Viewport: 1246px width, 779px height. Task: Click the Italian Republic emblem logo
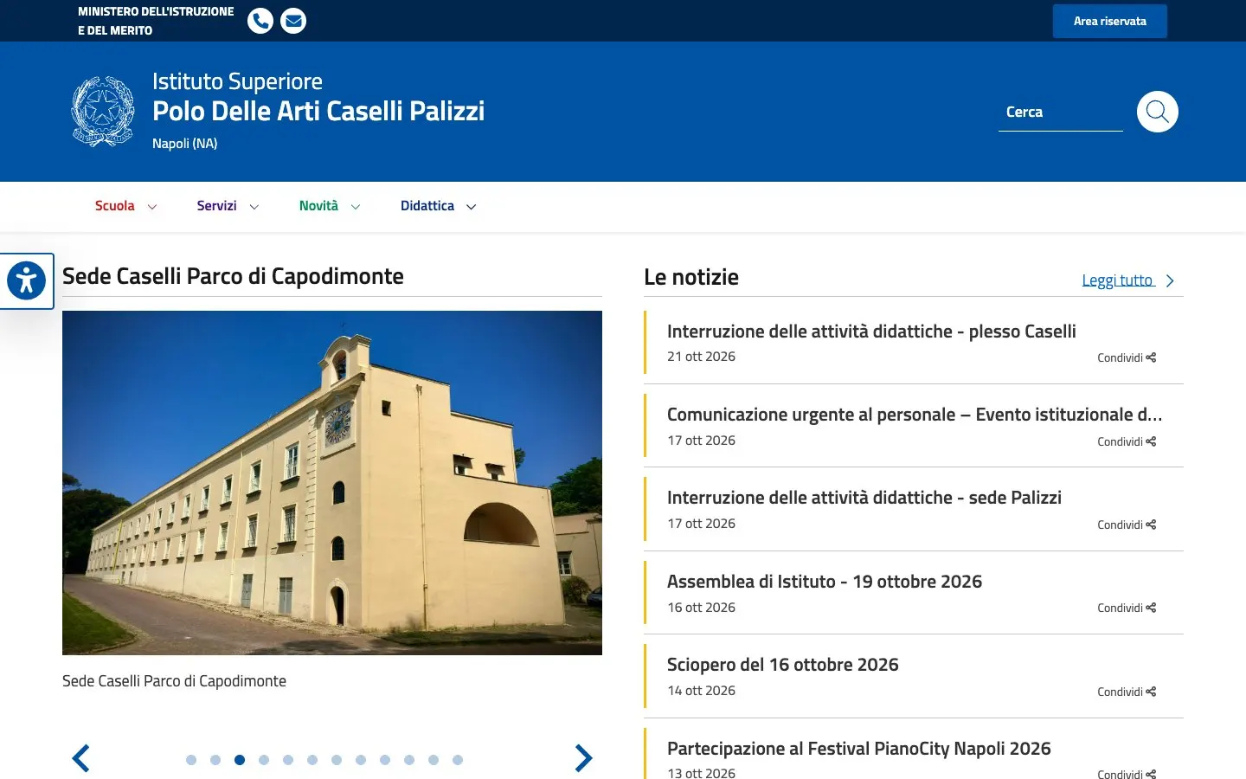click(x=103, y=112)
